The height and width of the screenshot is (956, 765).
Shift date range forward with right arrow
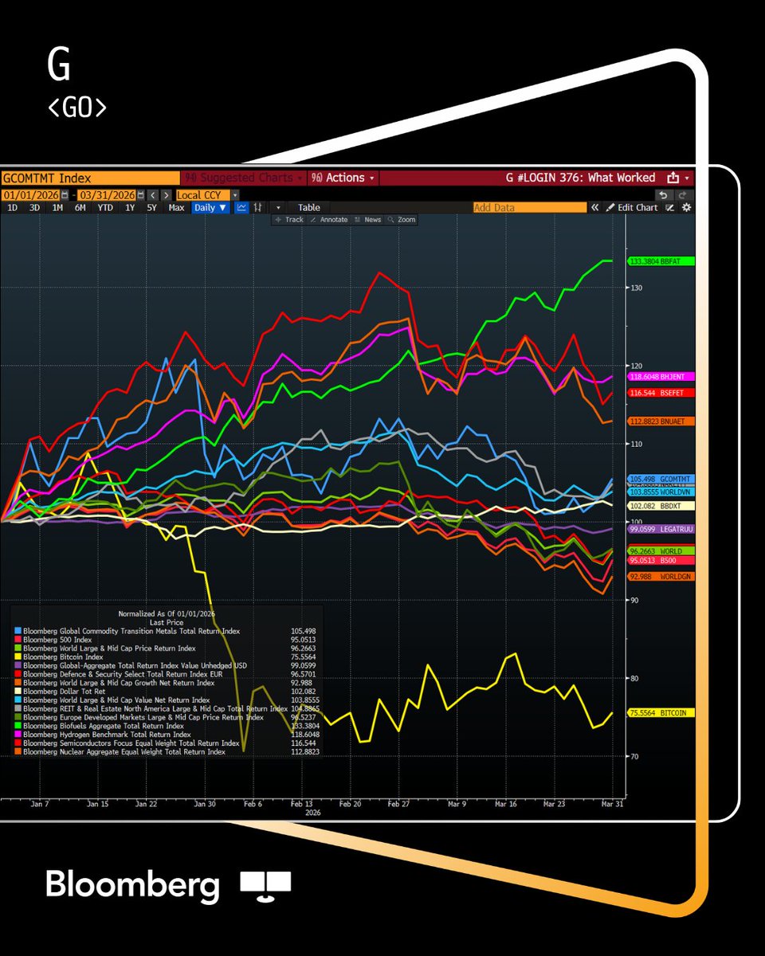(166, 195)
